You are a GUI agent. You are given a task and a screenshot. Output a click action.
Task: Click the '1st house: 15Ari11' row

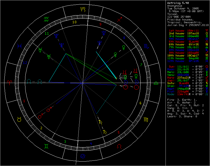click(x=184, y=31)
